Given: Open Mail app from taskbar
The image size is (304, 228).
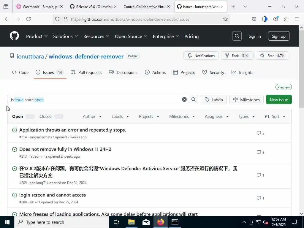Looking at the screenshot, I should point(146,222).
